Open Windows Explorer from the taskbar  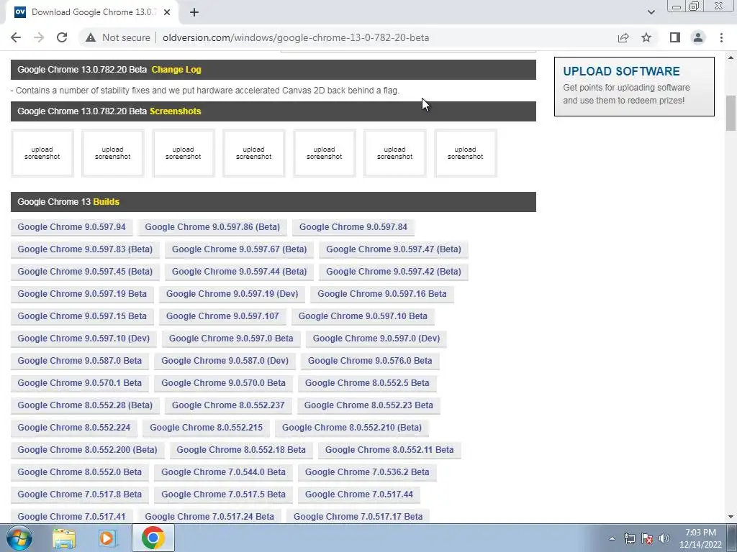coord(64,538)
